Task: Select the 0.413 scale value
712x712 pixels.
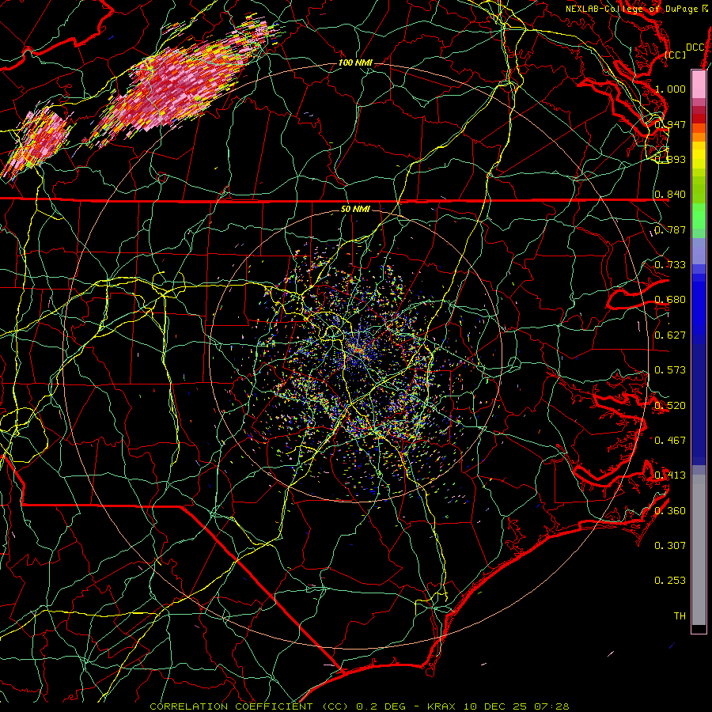Action: [670, 475]
